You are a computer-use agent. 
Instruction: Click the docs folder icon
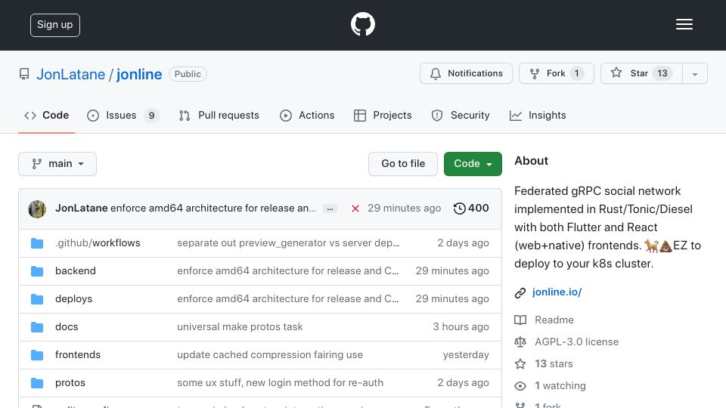coord(37,327)
